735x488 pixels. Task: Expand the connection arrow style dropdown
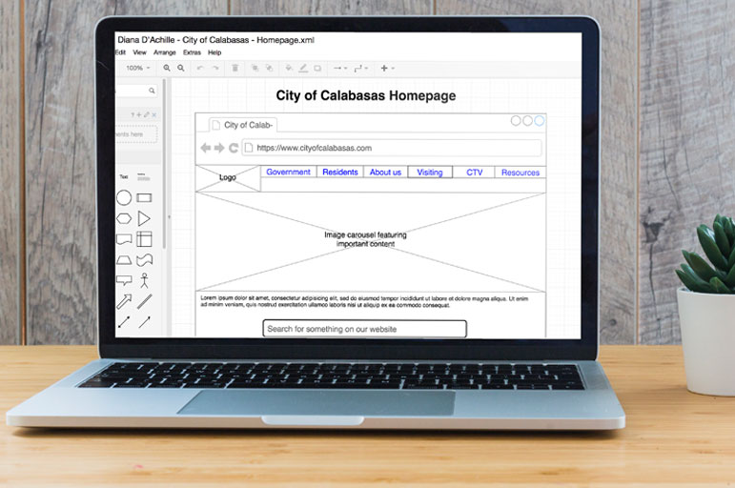(x=338, y=69)
